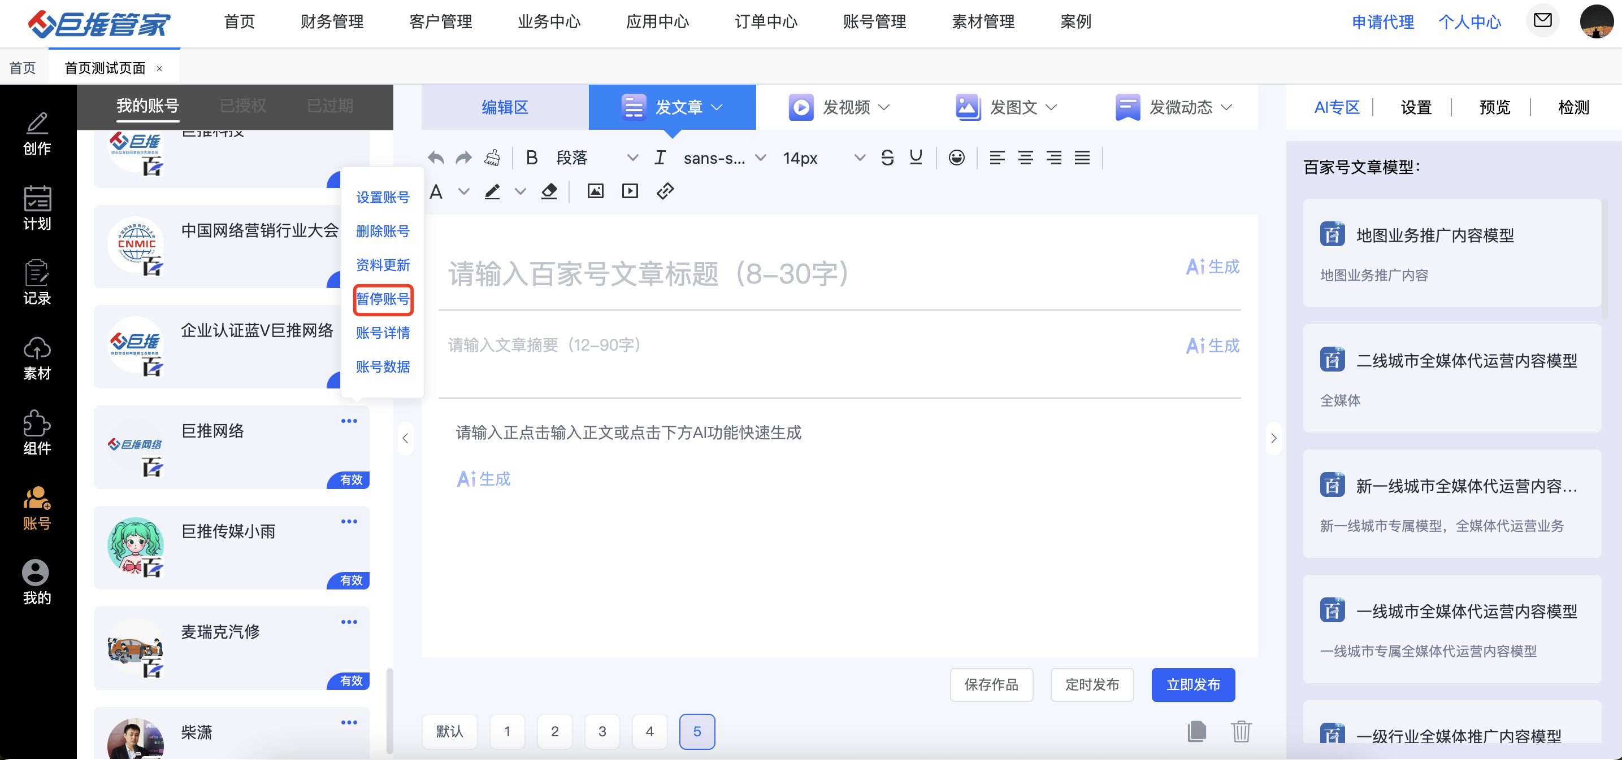Open the font color A tool
The image size is (1622, 760).
tap(436, 191)
